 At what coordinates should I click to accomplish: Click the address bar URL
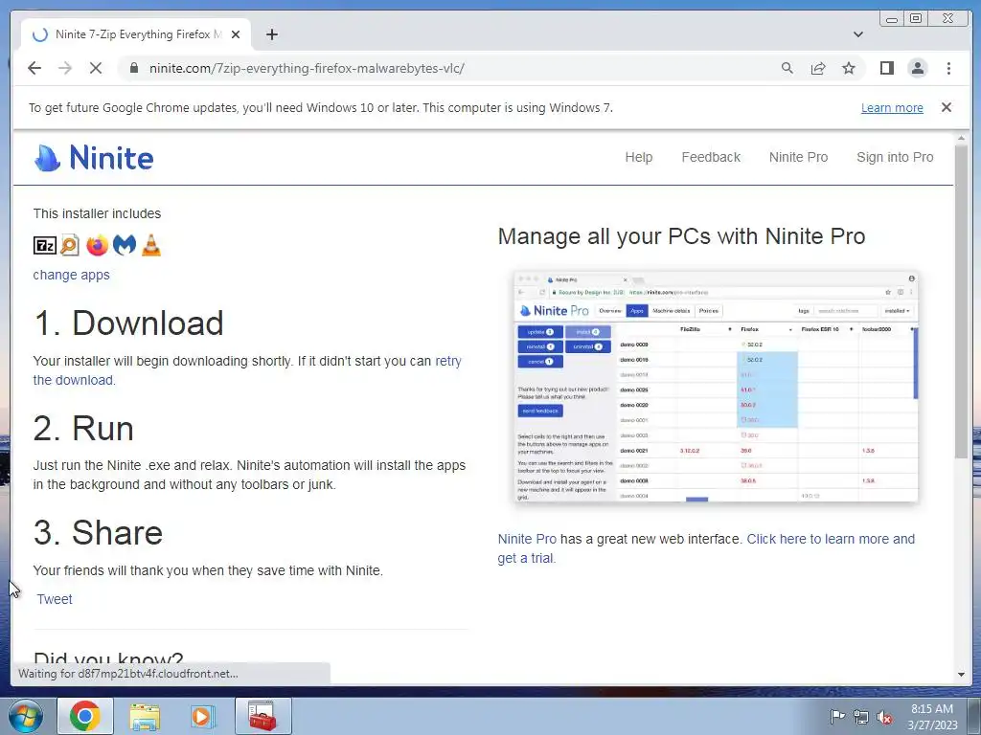[307, 68]
